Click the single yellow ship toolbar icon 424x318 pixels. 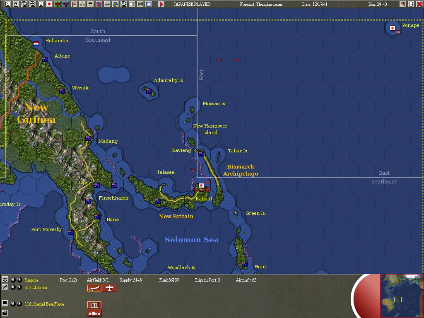(82, 4)
